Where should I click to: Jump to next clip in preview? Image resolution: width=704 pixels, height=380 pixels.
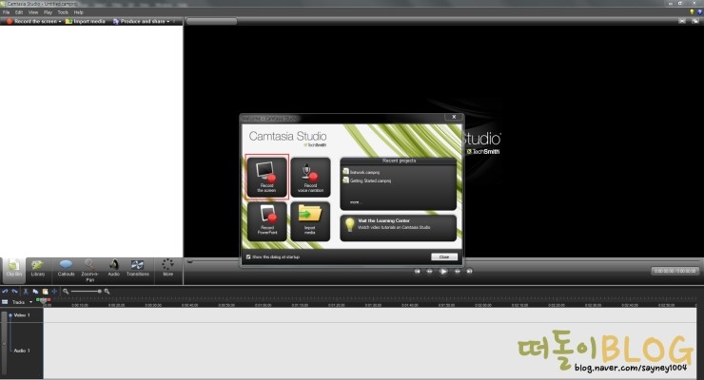coord(469,271)
